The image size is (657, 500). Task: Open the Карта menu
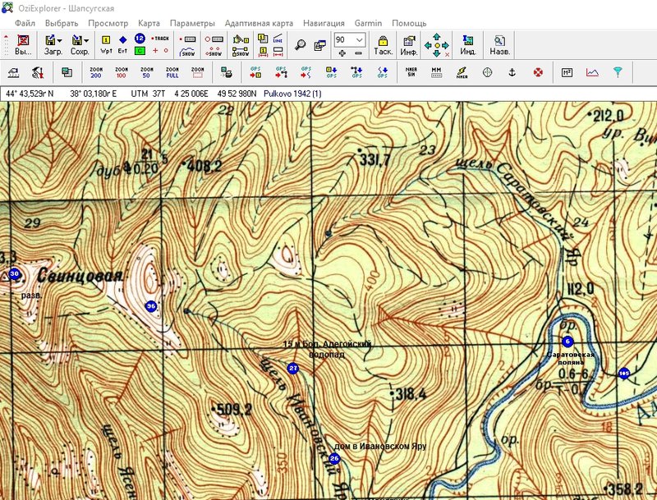(149, 23)
